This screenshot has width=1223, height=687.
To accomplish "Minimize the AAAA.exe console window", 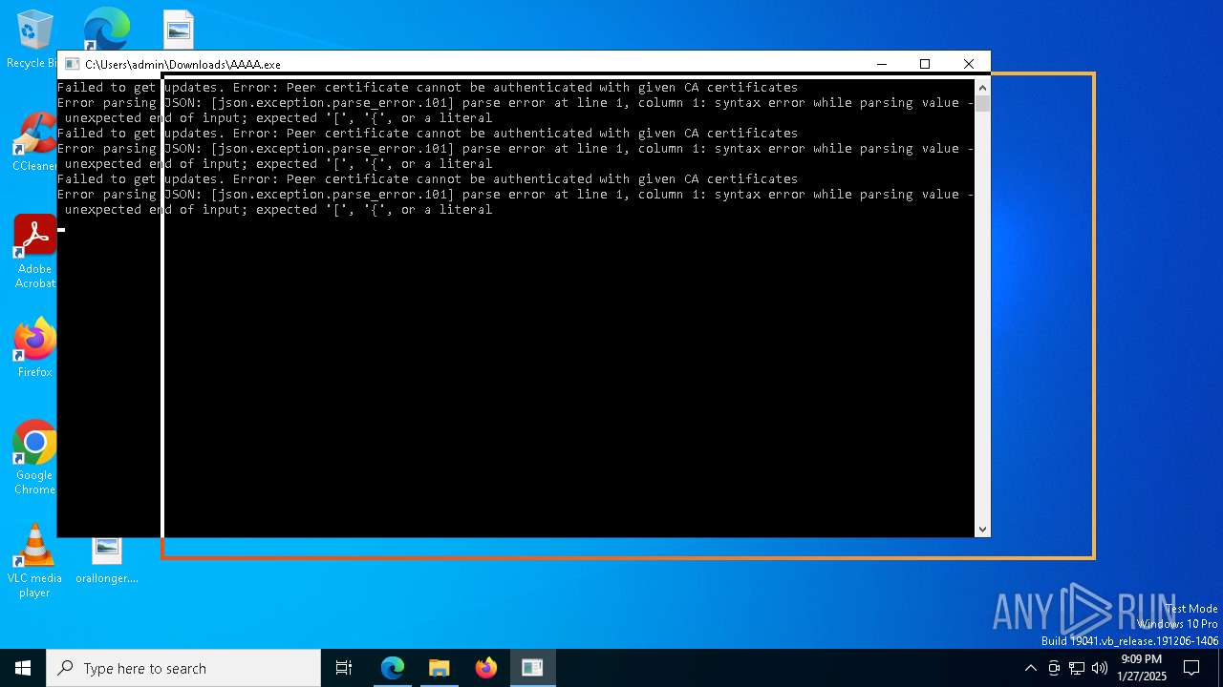I will tap(881, 64).
